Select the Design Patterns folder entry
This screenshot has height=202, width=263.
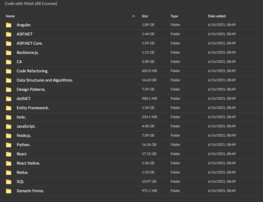click(31, 90)
